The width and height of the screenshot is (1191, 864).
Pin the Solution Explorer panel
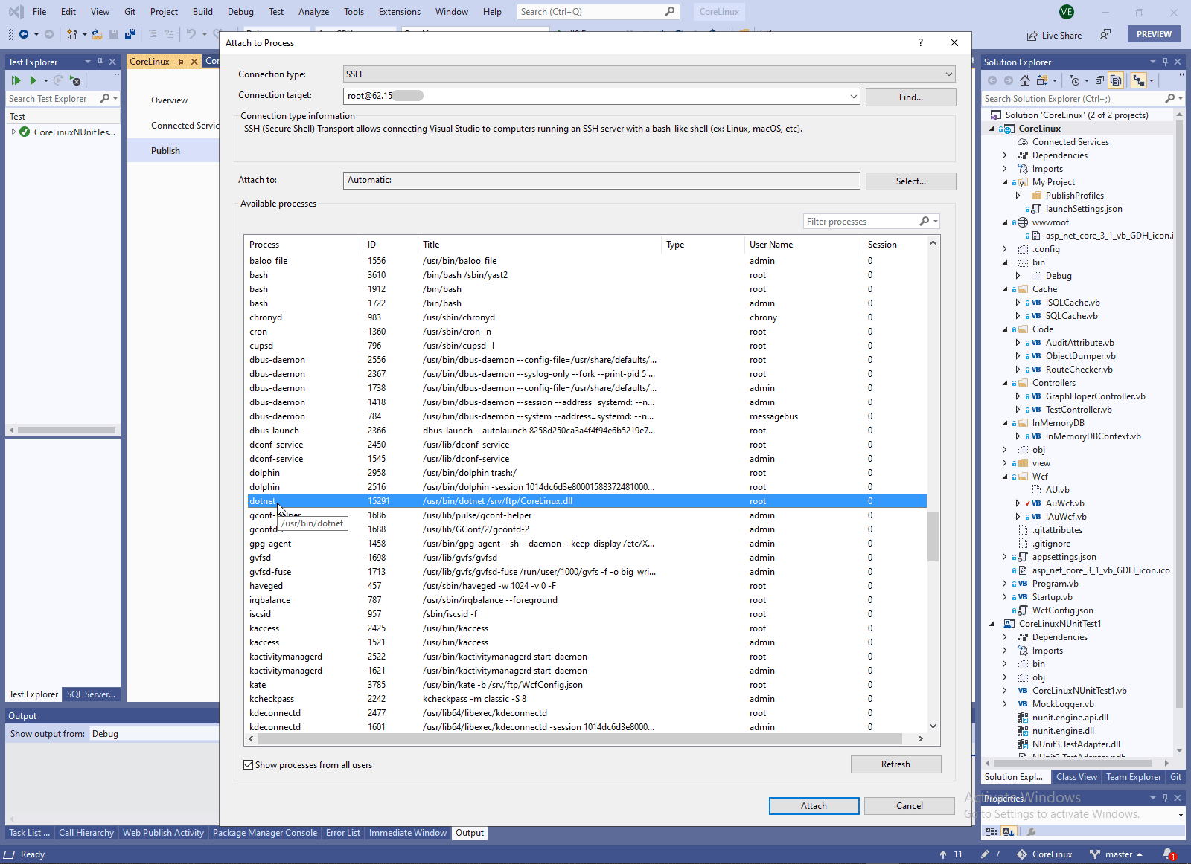pos(1165,62)
